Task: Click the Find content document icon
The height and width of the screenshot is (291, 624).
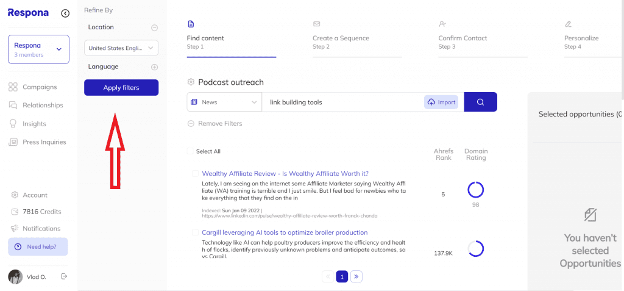Action: 191,24
